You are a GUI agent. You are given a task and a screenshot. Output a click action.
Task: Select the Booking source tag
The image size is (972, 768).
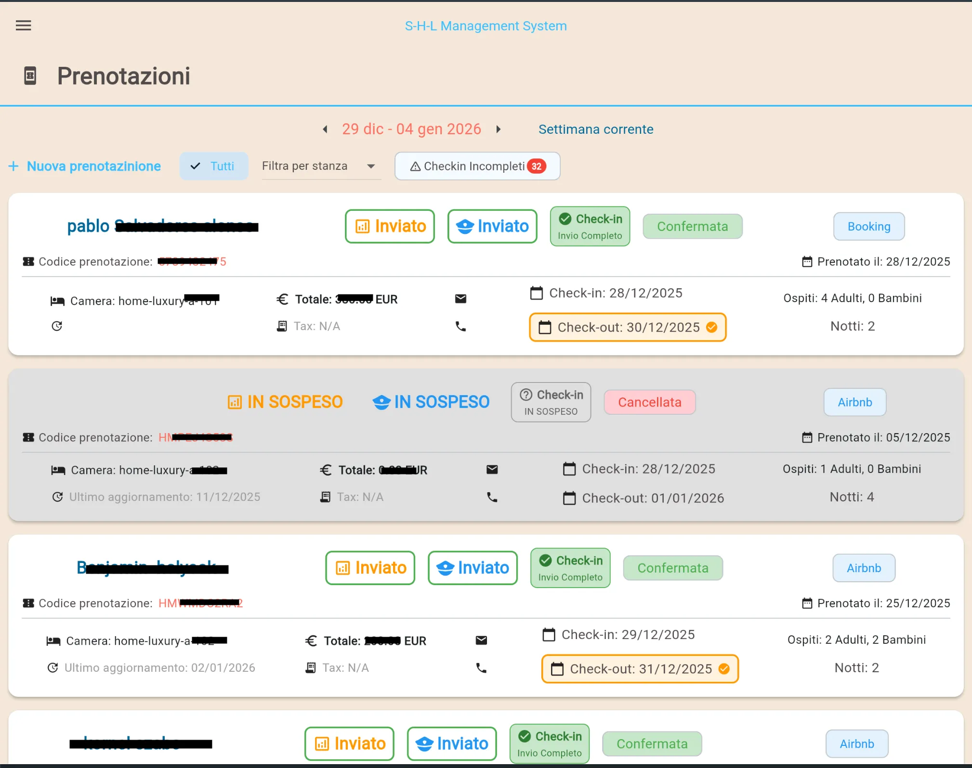[x=868, y=227]
